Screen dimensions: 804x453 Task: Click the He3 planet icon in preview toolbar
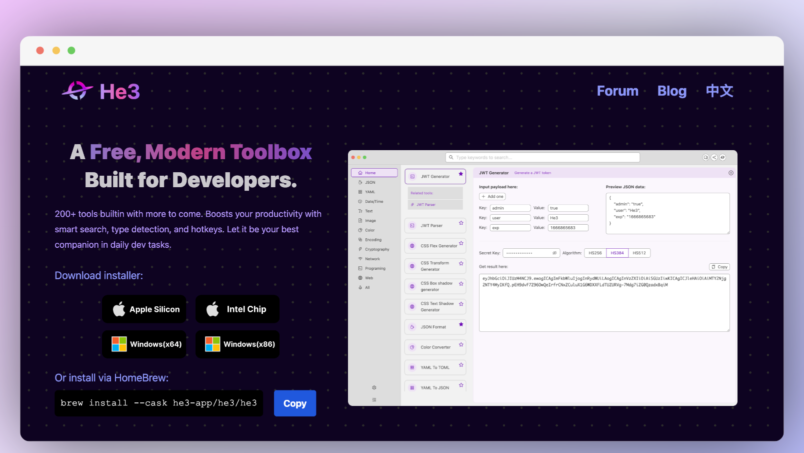722,157
